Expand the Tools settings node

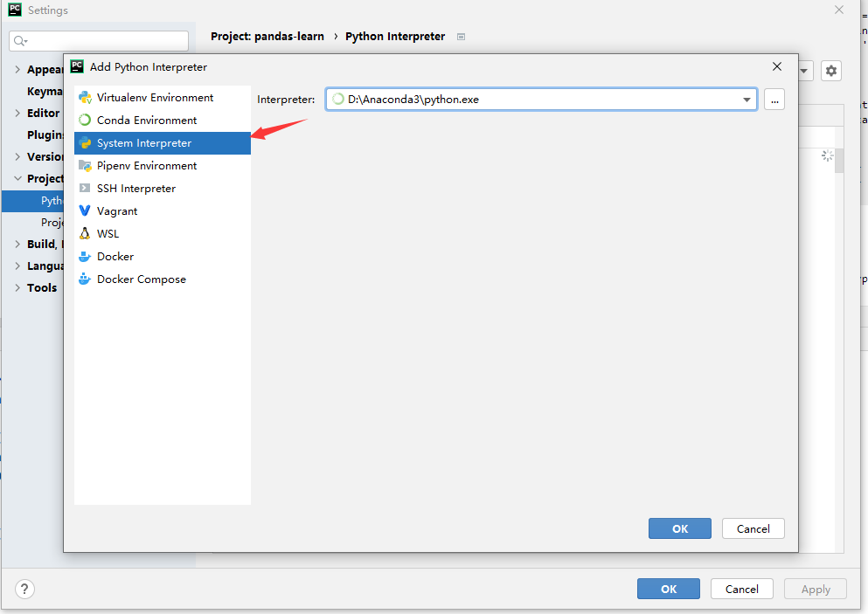(x=17, y=287)
